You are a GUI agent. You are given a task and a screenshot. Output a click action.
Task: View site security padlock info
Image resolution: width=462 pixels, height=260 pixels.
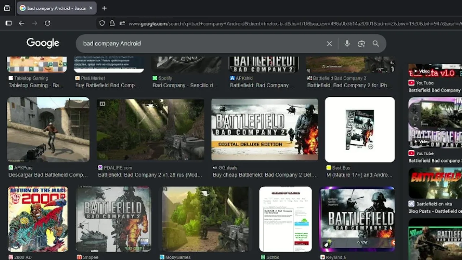click(x=112, y=23)
